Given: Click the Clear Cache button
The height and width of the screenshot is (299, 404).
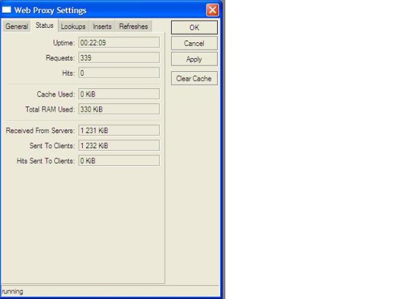Looking at the screenshot, I should tap(194, 78).
